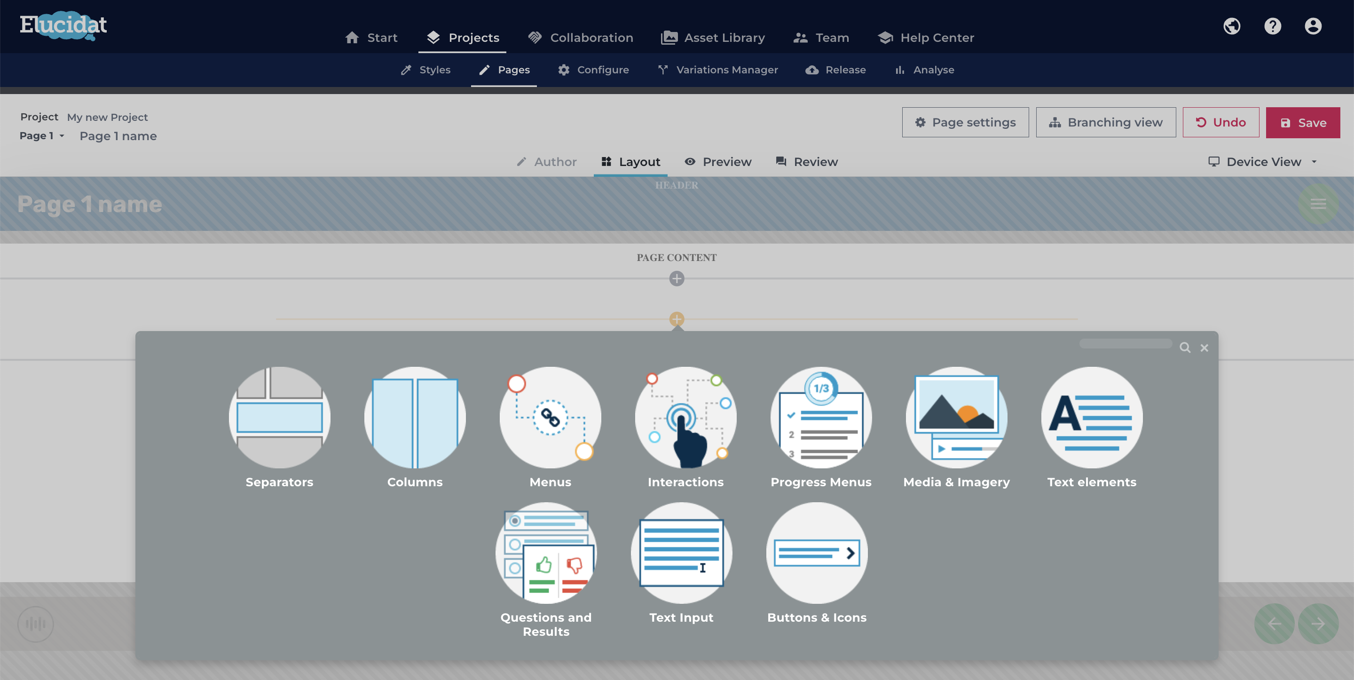Open the language globe icon
This screenshot has height=680, width=1354.
(1232, 26)
